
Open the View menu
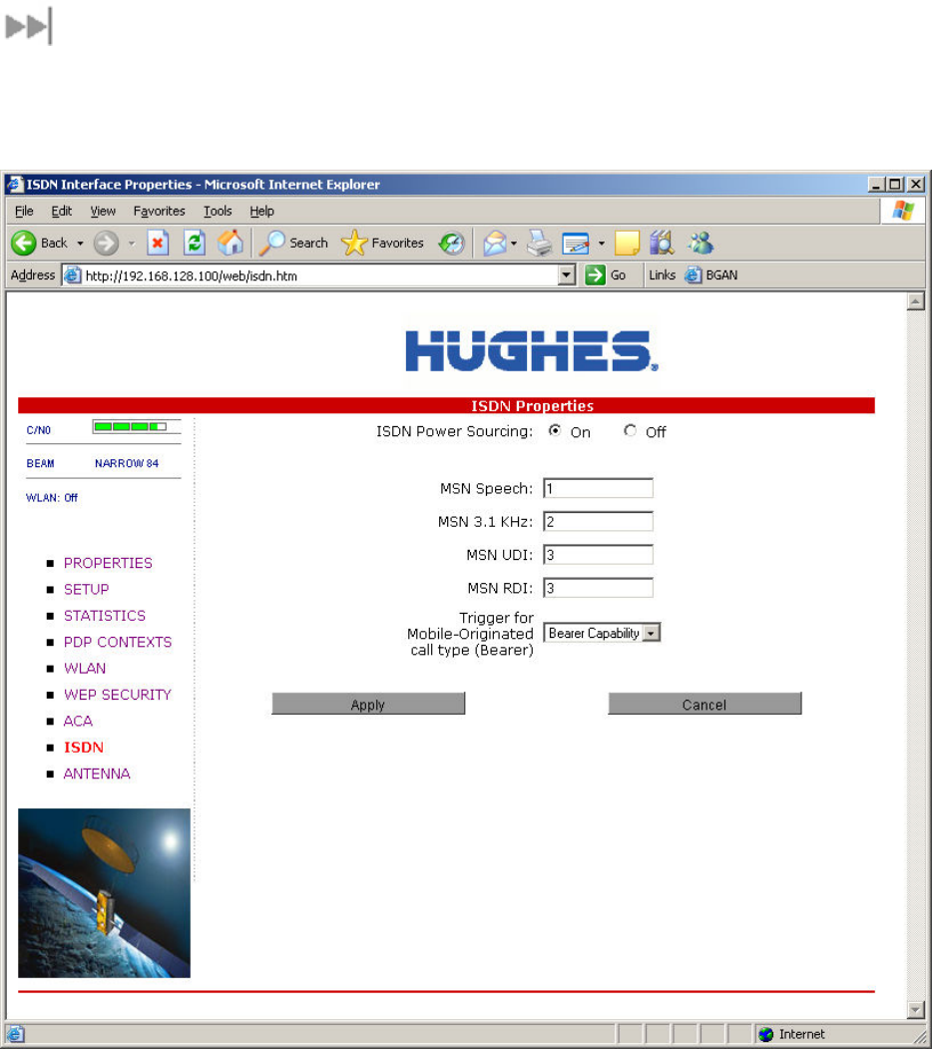tap(103, 211)
